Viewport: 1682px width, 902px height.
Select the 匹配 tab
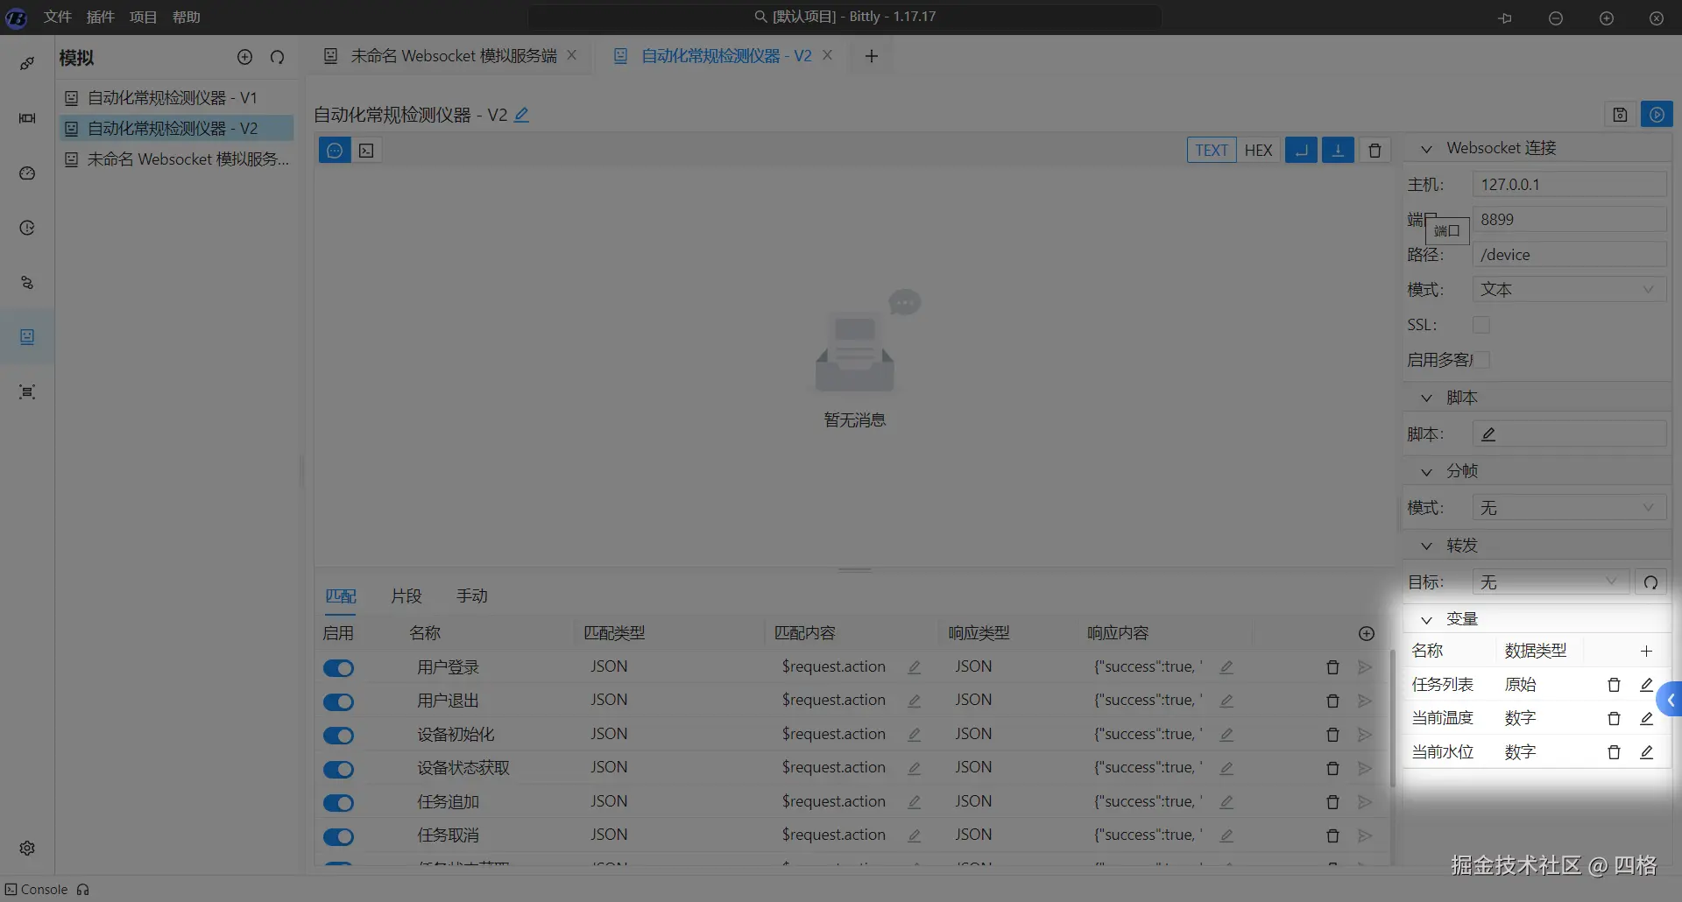341,596
